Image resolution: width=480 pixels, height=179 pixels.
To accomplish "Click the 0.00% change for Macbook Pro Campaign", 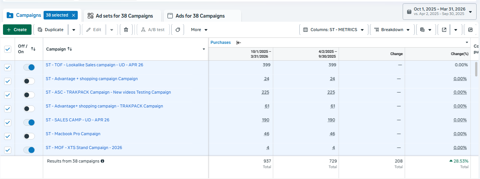I will point(460,134).
